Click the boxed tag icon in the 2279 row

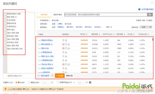pos(66,68)
